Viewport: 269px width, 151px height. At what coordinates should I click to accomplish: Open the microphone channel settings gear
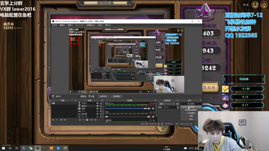(153, 108)
